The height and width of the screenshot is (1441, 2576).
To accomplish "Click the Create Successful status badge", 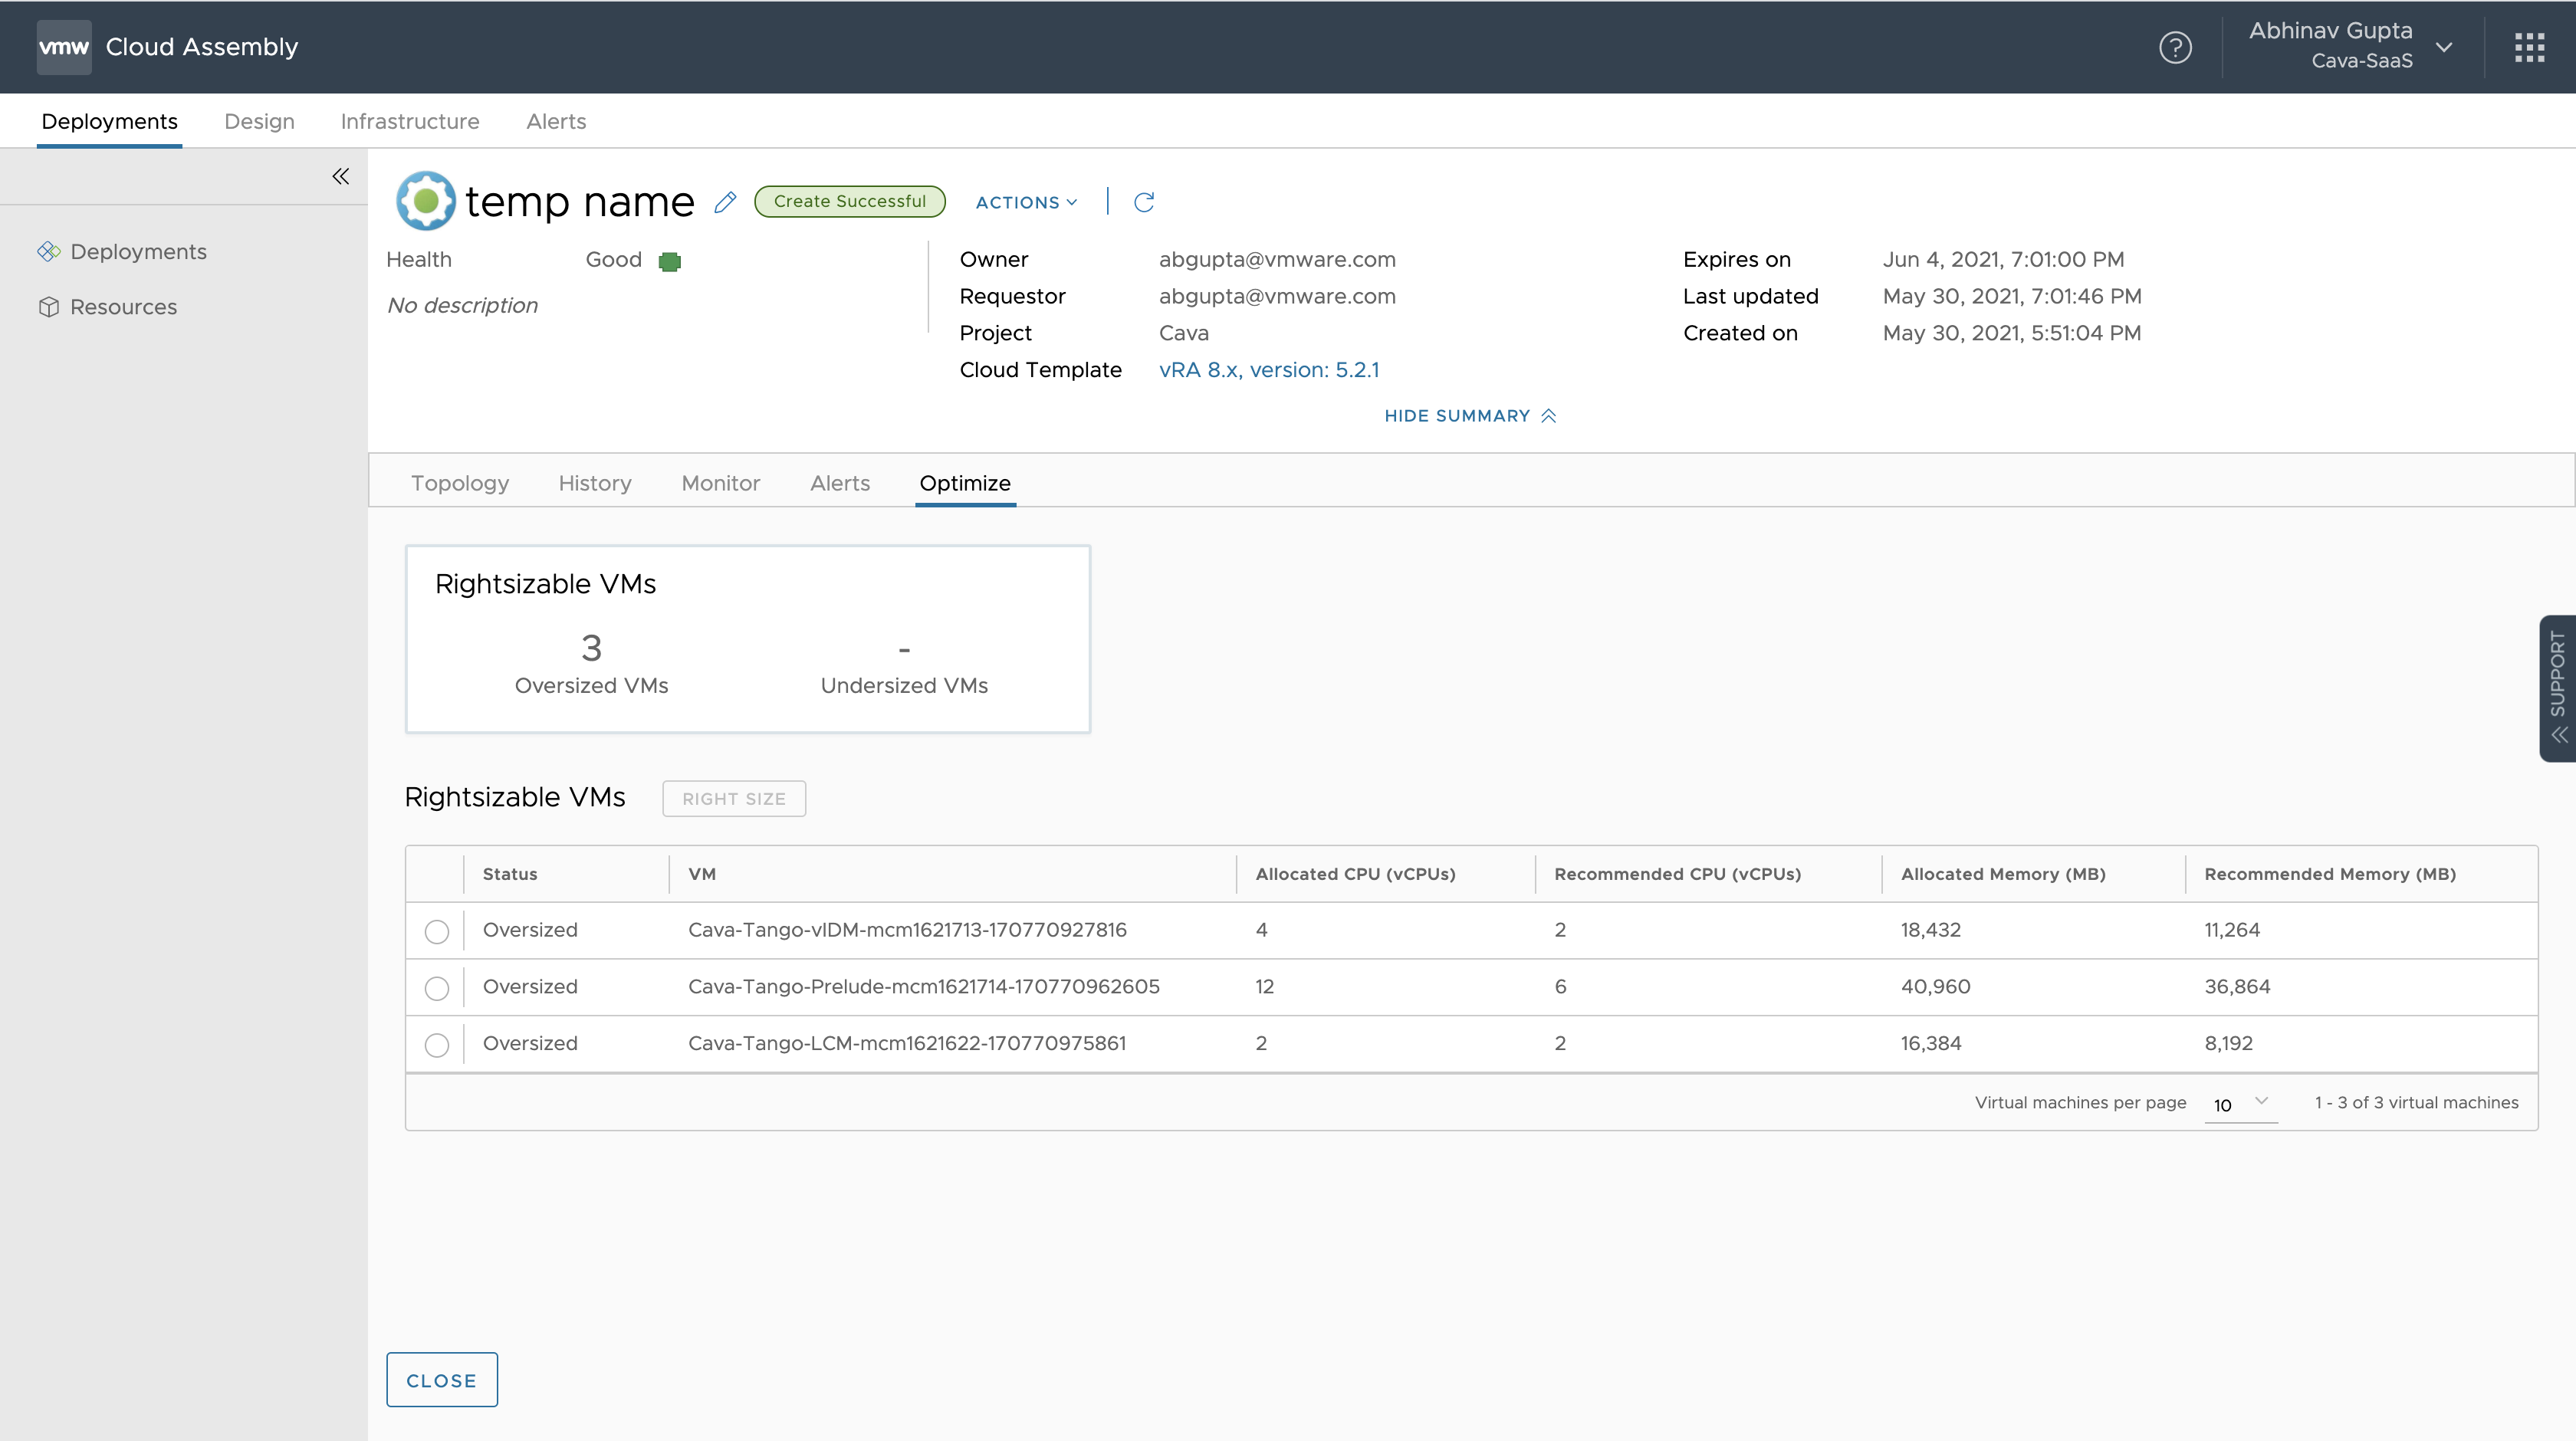I will 850,201.
